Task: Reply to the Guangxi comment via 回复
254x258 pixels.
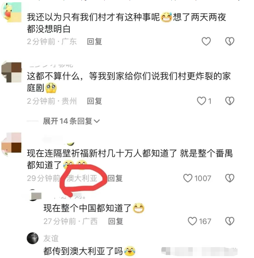Action: pyautogui.click(x=115, y=221)
